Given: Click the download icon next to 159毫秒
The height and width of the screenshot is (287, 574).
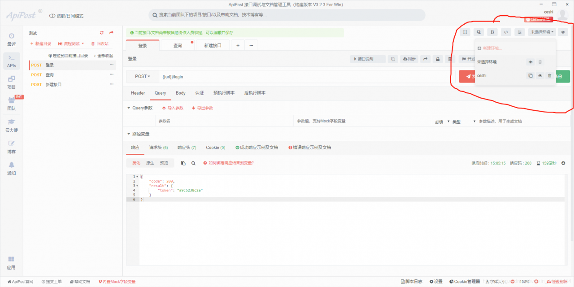Looking at the screenshot, I should [563, 163].
